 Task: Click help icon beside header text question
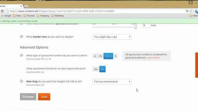pos(21,36)
